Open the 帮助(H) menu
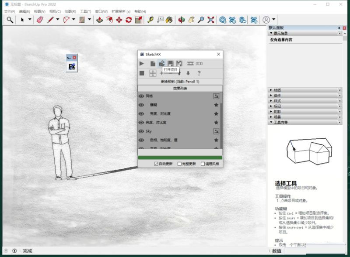350x257 pixels. (140, 11)
